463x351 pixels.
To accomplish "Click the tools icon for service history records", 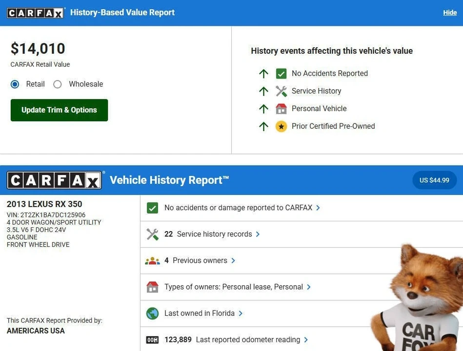I will 152,234.
